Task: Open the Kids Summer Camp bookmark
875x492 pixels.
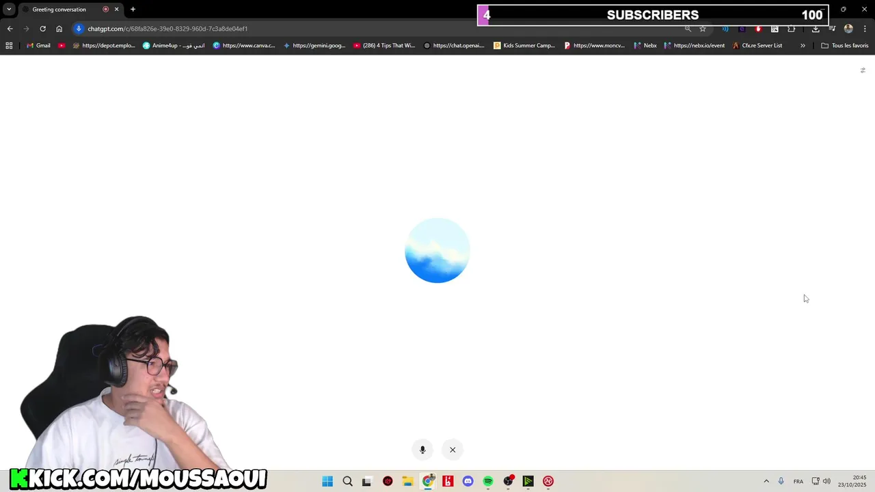Action: point(524,46)
